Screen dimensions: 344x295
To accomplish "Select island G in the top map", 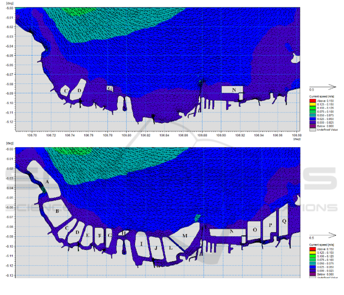I will coord(110,89).
